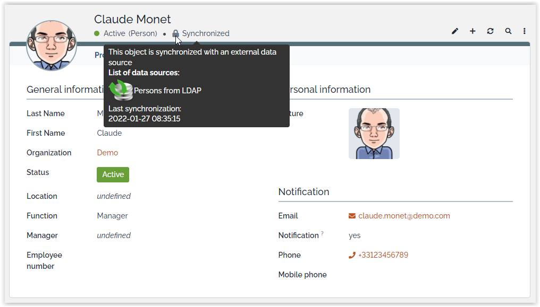Click the lock icon beside Synchronized
The width and height of the screenshot is (540, 307).
coord(175,33)
